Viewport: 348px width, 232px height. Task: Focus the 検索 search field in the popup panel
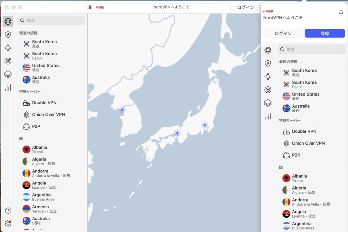[x=311, y=49]
